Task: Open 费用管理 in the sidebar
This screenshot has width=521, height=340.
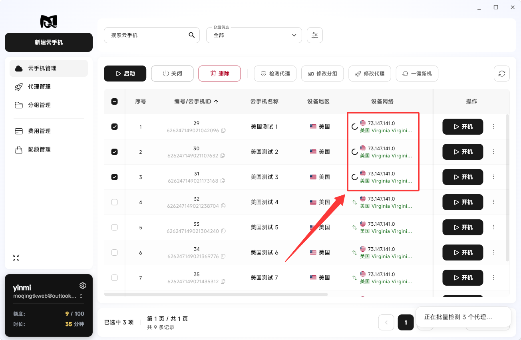Action: point(49,131)
